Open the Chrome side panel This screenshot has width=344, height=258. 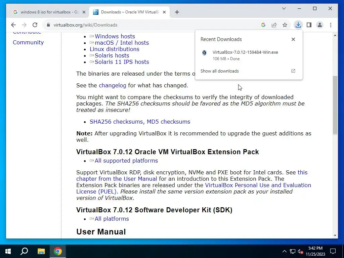pos(309,25)
